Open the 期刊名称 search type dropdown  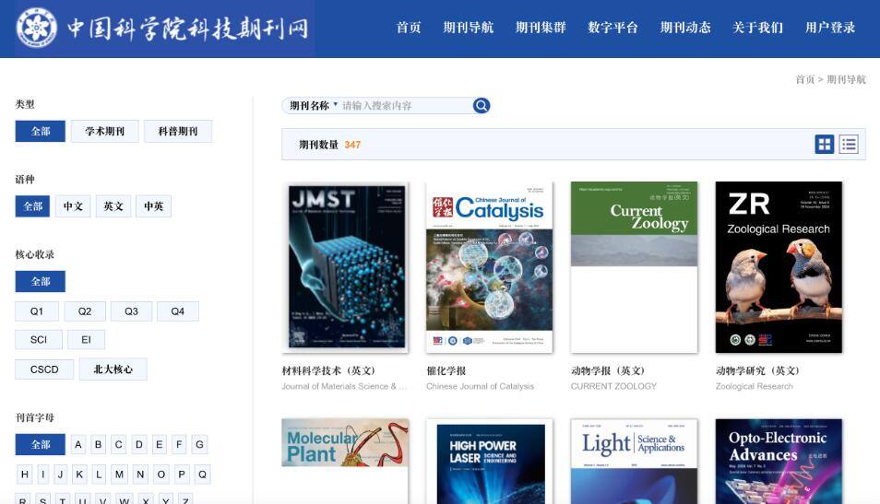(313, 105)
